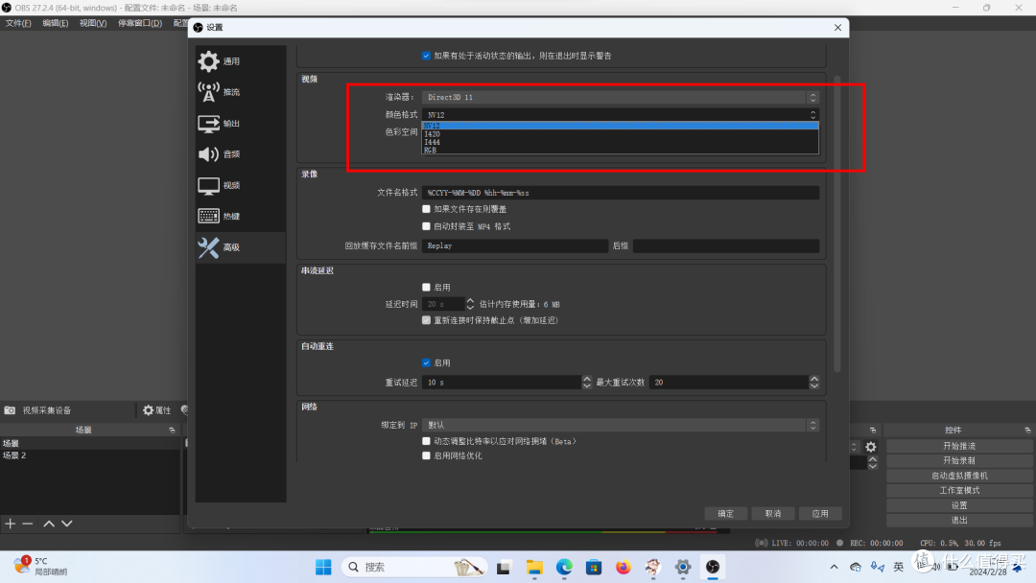Open the 绑定到 IP 默认 dropdown
This screenshot has width=1036, height=583.
pos(621,425)
